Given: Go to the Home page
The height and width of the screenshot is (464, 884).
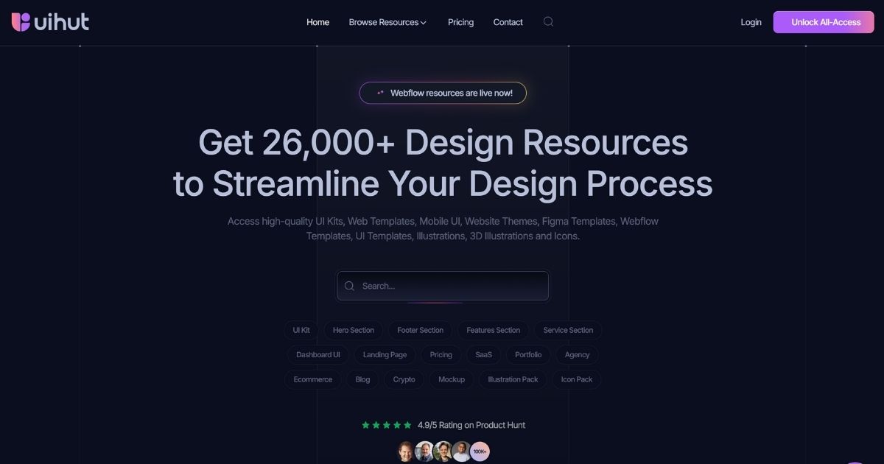Looking at the screenshot, I should (318, 22).
